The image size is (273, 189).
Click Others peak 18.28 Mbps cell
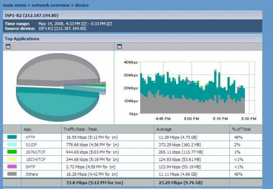[x=92, y=174]
